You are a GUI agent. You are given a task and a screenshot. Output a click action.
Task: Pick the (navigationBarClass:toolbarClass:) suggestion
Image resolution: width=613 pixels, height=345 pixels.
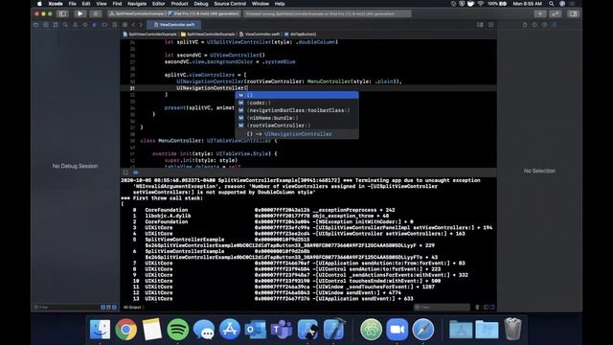pyautogui.click(x=297, y=110)
